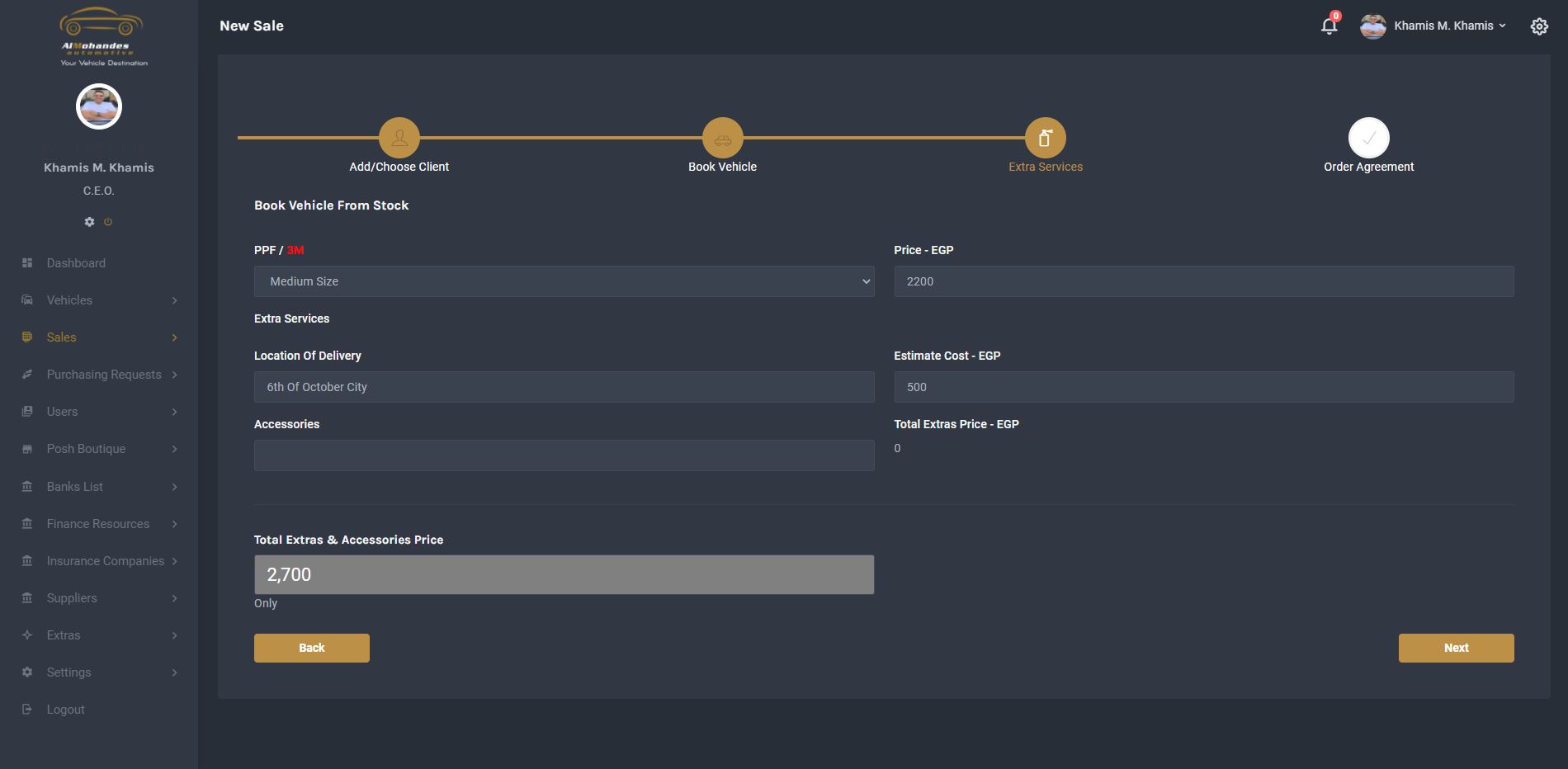Click the Total Extras & Accessories Price field
1568x769 pixels.
tap(564, 574)
